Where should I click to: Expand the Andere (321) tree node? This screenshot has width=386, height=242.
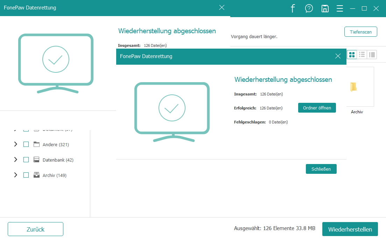pyautogui.click(x=15, y=144)
